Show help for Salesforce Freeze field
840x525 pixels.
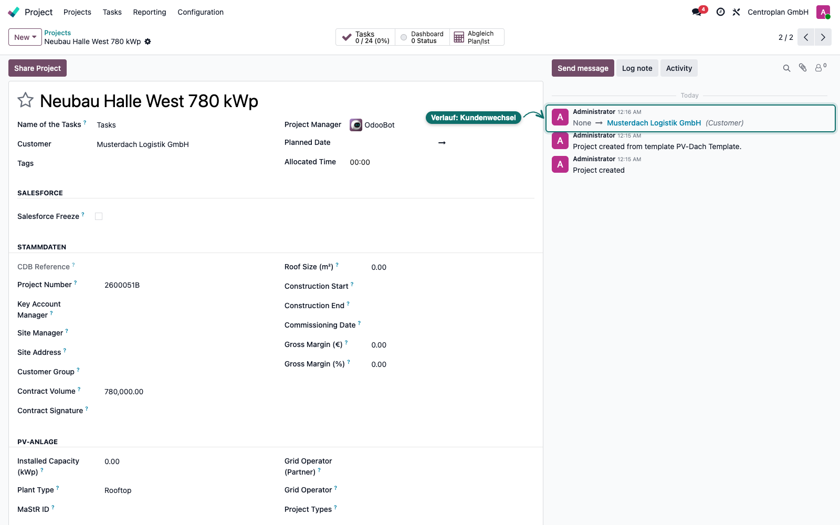coord(83,214)
